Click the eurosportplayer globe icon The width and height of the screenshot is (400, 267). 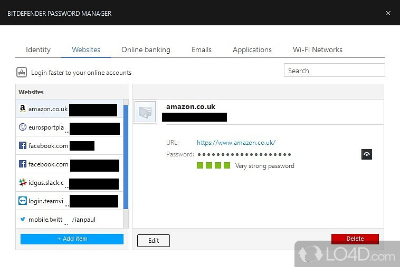tap(23, 127)
